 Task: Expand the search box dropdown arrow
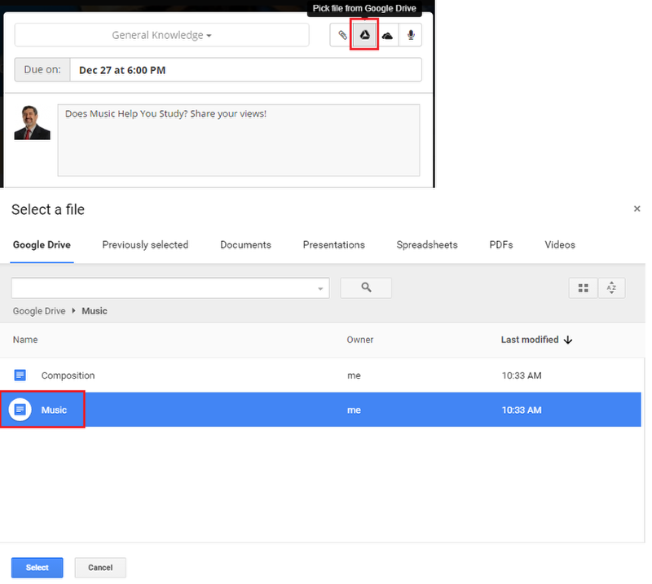(320, 288)
